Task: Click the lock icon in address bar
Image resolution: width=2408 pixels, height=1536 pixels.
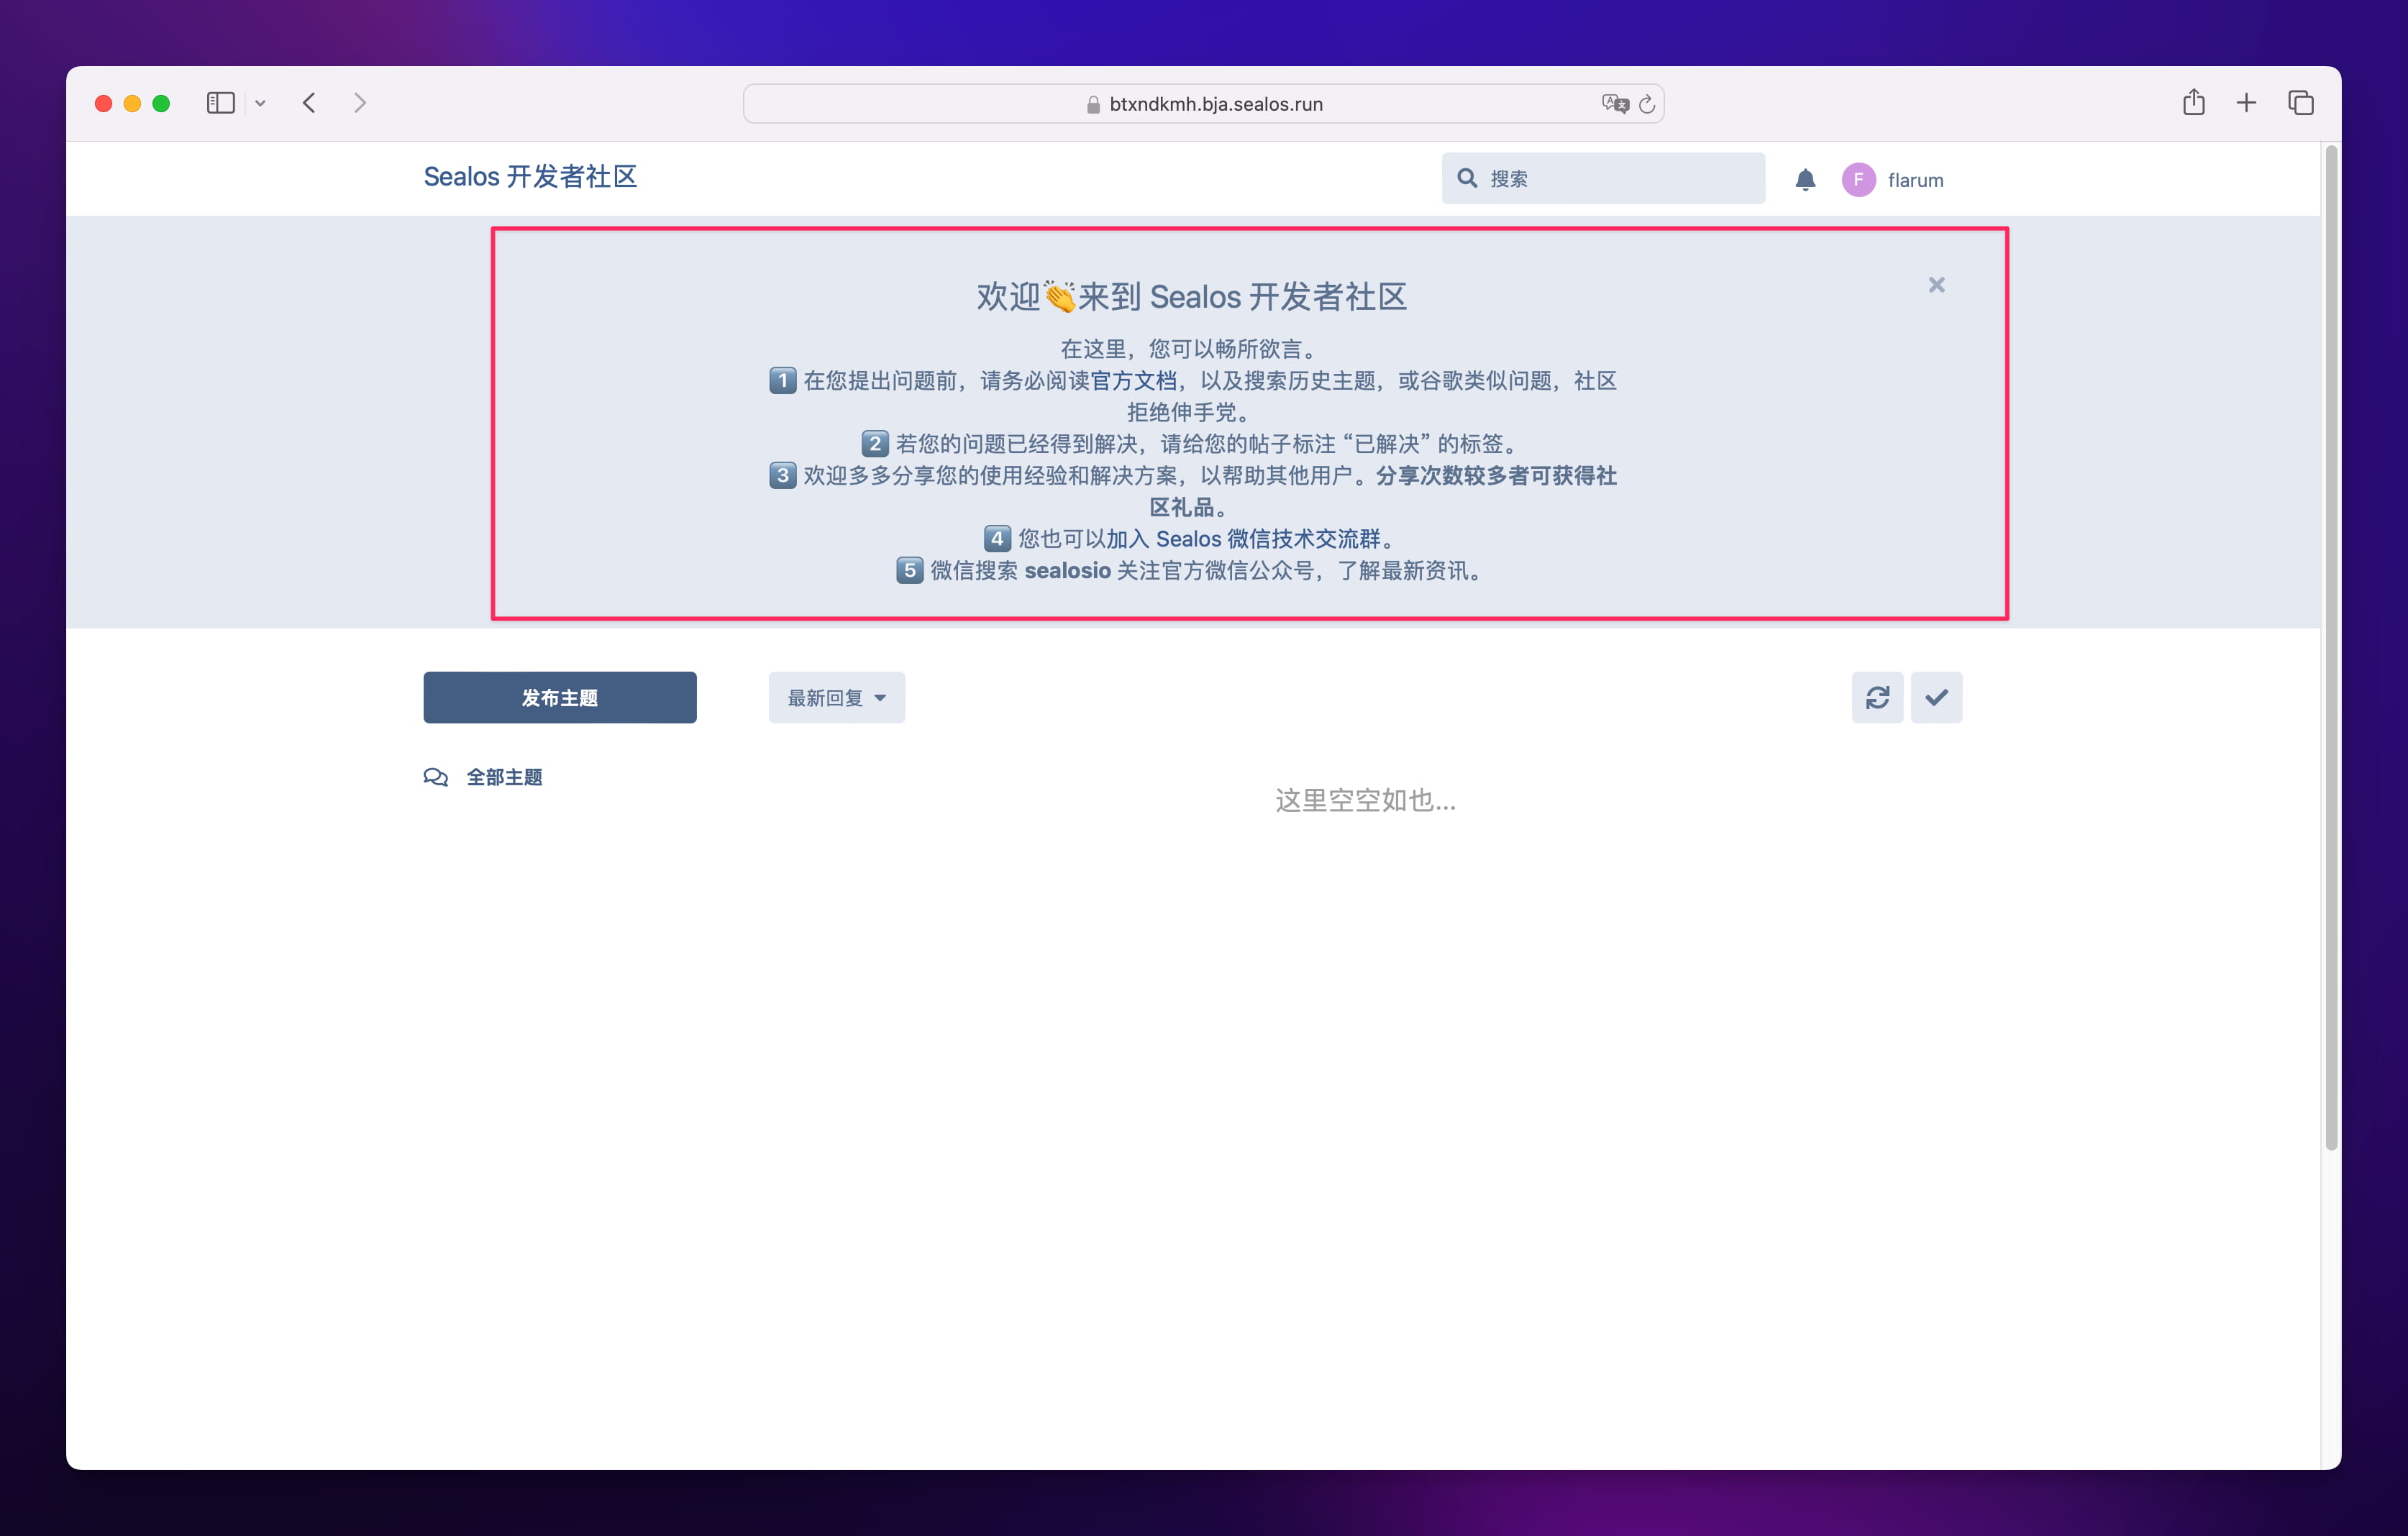Action: coord(1093,104)
